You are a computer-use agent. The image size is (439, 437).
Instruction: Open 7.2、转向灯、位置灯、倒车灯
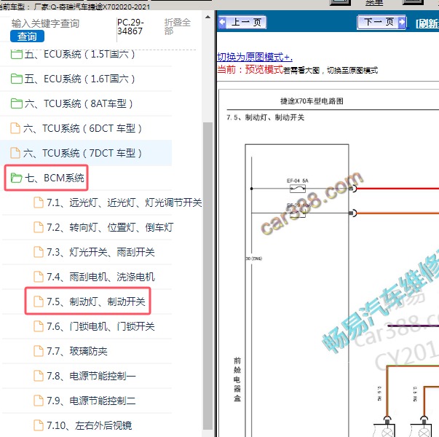[110, 227]
